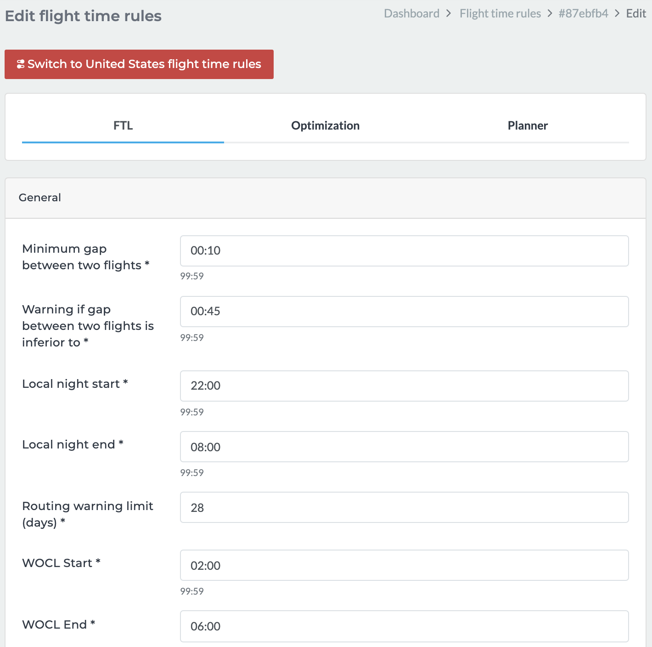This screenshot has height=647, width=652.
Task: Click the 'WOCL Start' label text
Action: [x=57, y=563]
